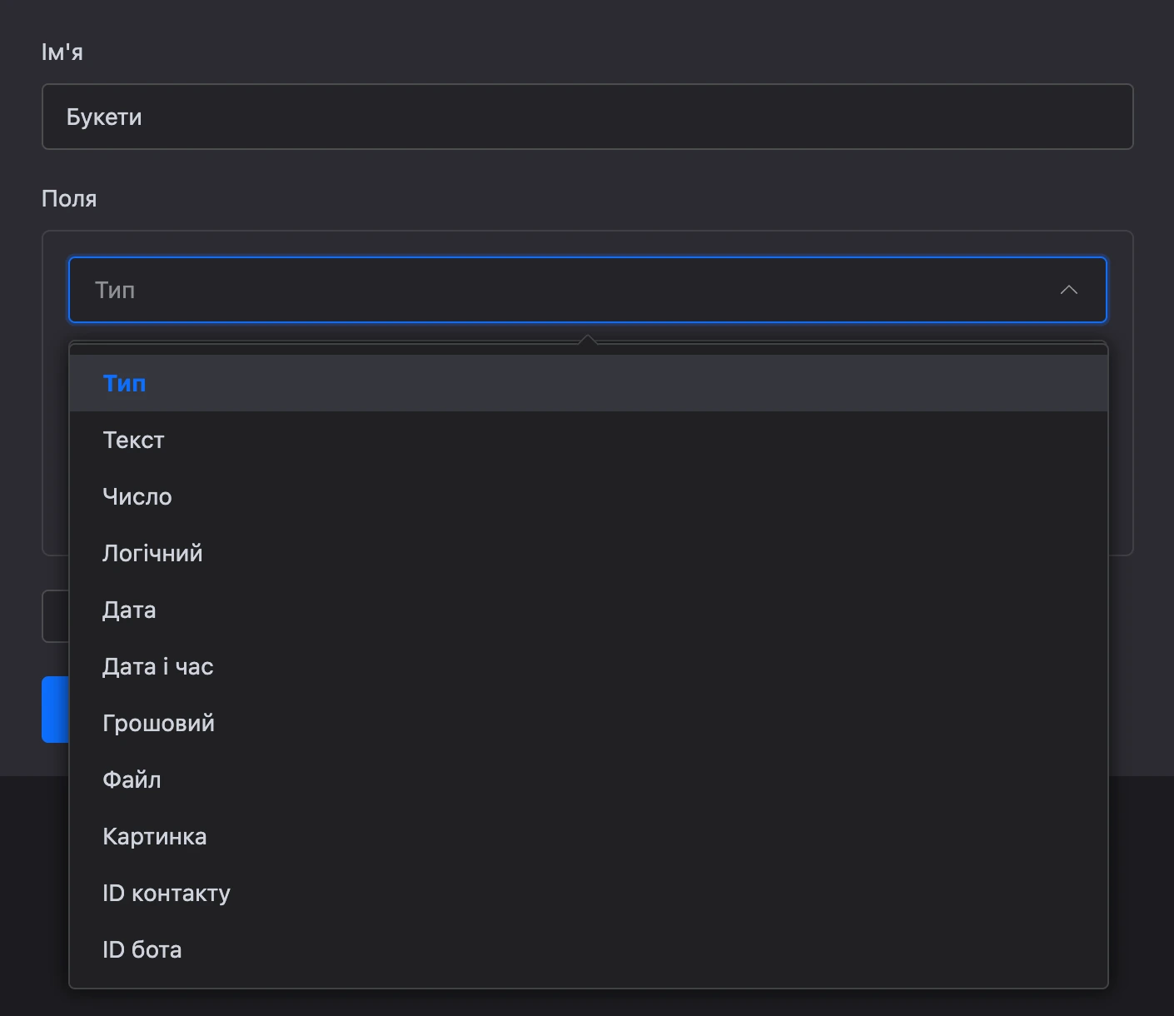Screen dimensions: 1174x1016
Task: Select the ID бота option
Action: point(589,949)
